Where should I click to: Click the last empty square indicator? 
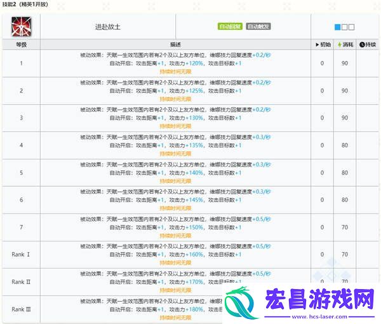click(351, 27)
